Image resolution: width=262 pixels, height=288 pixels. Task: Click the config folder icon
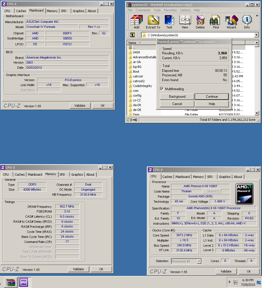click(x=130, y=95)
